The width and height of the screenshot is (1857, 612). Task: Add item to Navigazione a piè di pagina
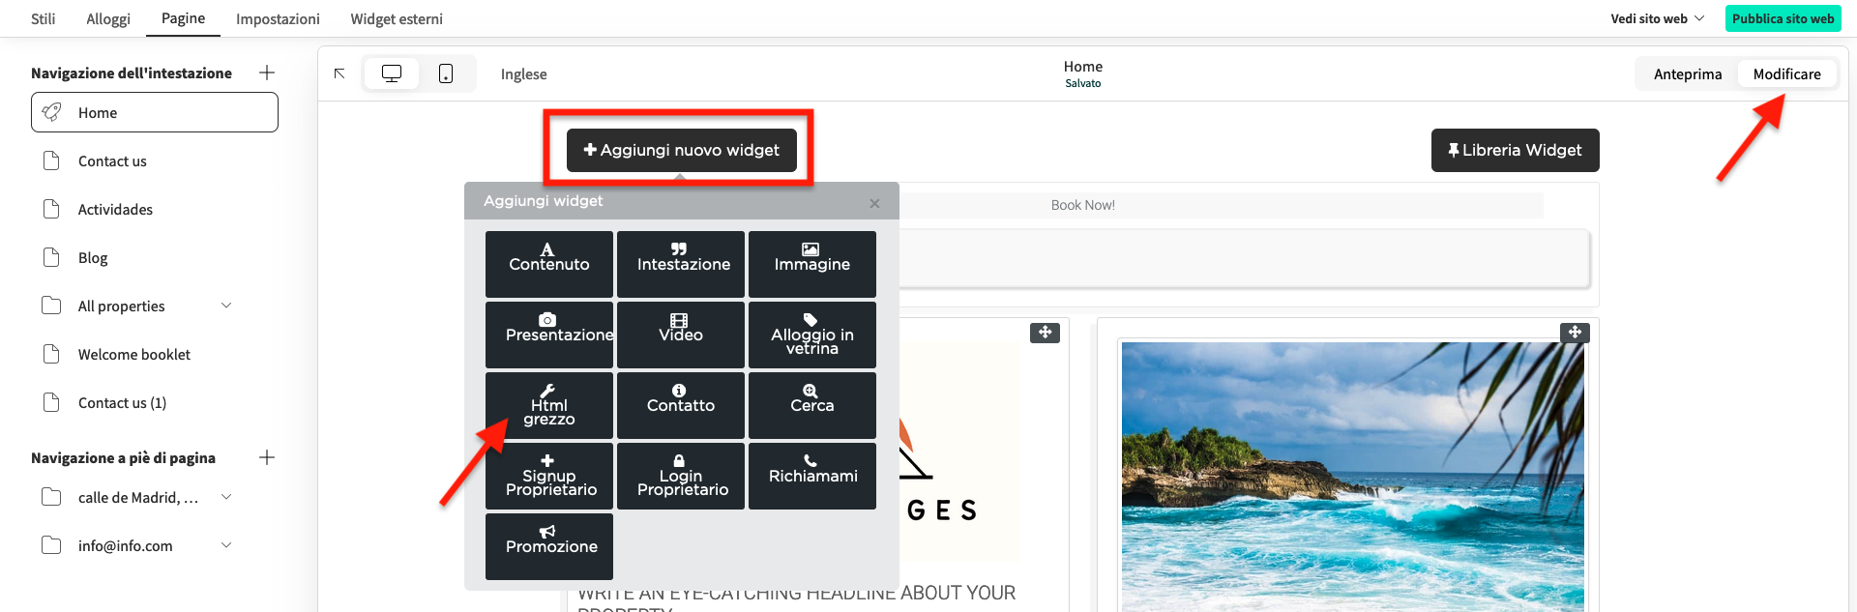coord(267,457)
